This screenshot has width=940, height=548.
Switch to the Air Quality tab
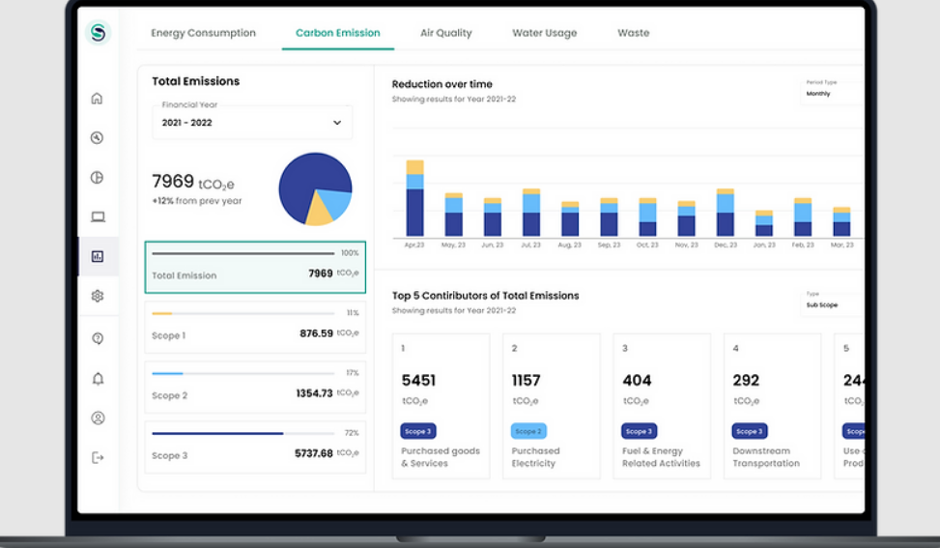445,33
